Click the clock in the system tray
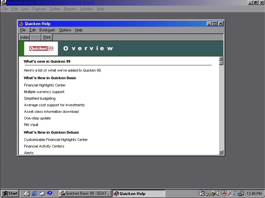This screenshot has width=265, height=198. tap(253, 194)
